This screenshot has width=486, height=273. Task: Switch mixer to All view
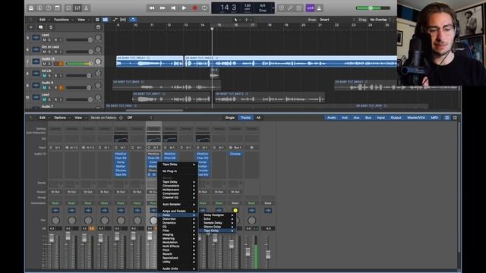click(x=258, y=118)
